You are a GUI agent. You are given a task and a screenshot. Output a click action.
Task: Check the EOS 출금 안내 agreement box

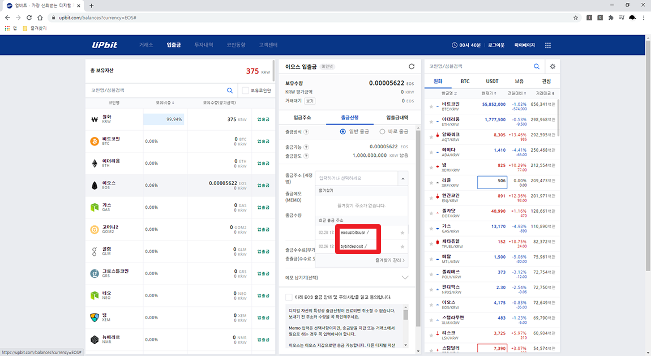pos(289,297)
